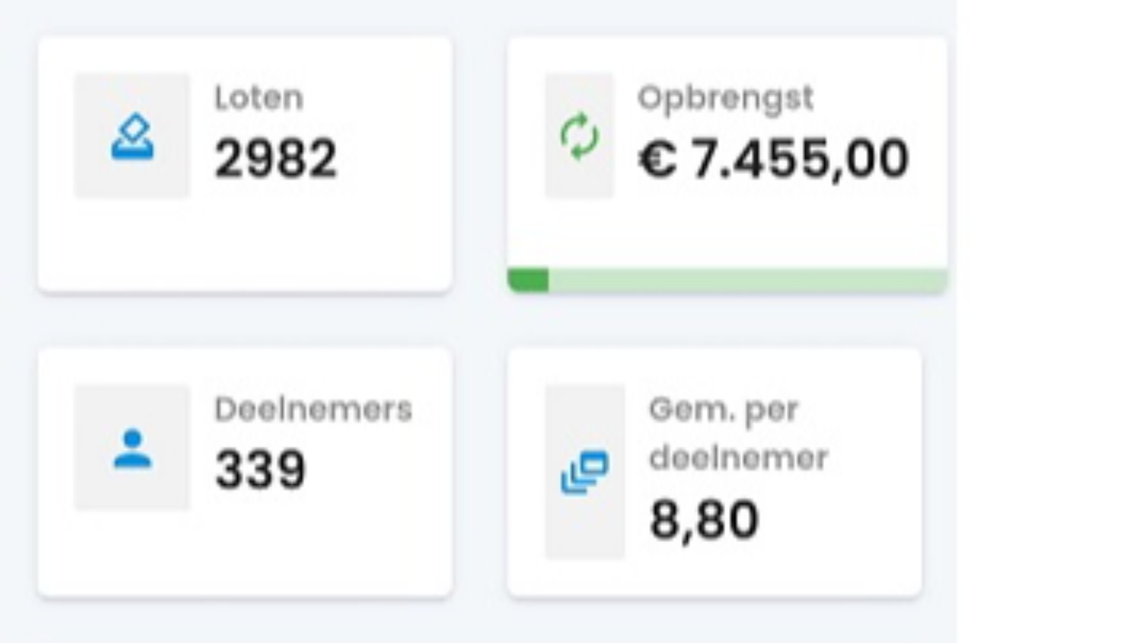Viewport: 1145px width, 643px height.
Task: Click the euro sign in Opbrengst amount
Action: [x=657, y=160]
